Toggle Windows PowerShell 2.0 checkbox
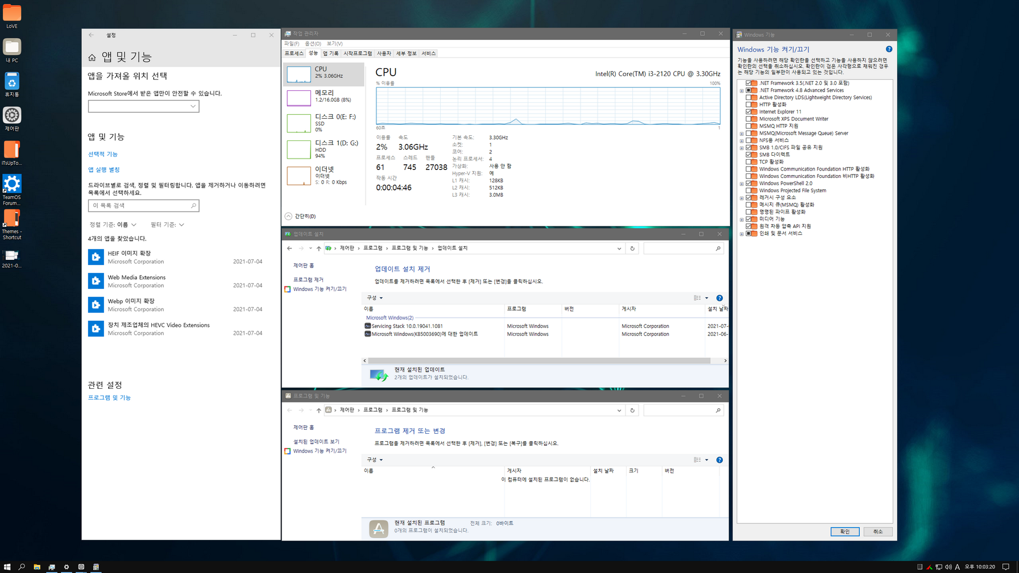The height and width of the screenshot is (573, 1019). point(749,184)
